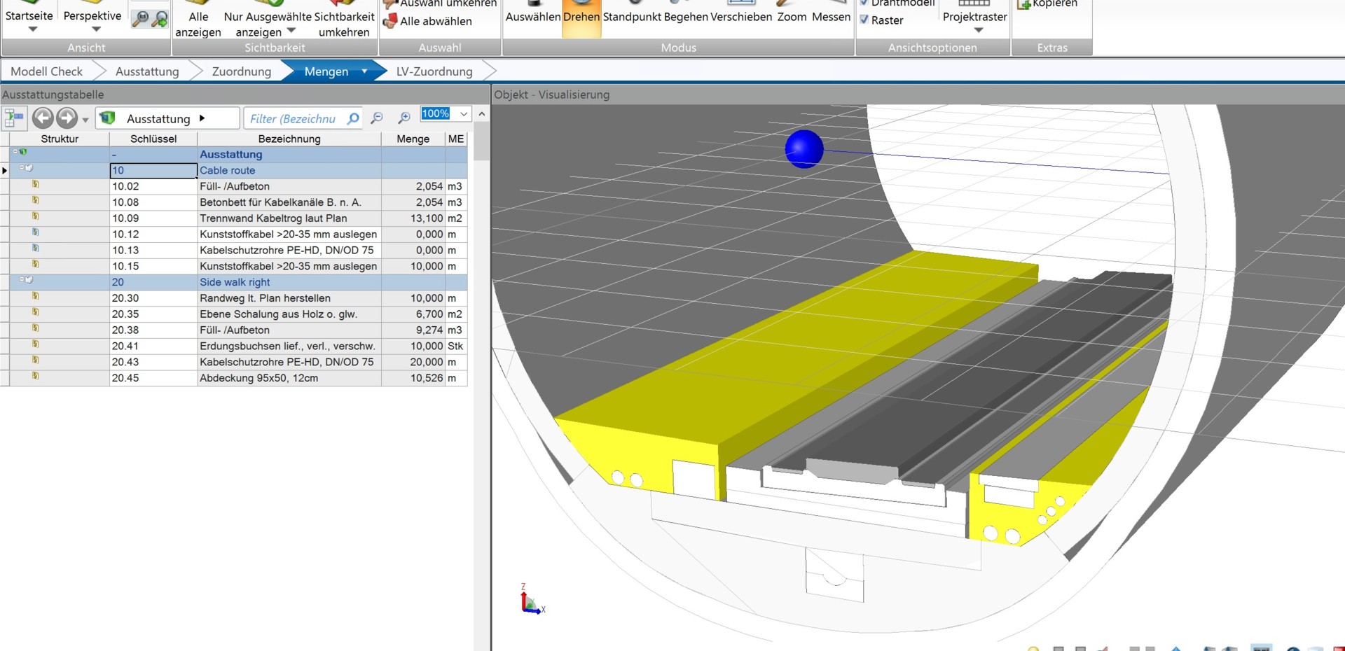Click the folder icon of Cable route row
The width and height of the screenshot is (1345, 651).
coord(29,168)
